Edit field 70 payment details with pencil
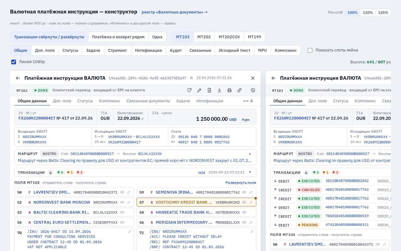This screenshot has width=401, height=251. 130,232
